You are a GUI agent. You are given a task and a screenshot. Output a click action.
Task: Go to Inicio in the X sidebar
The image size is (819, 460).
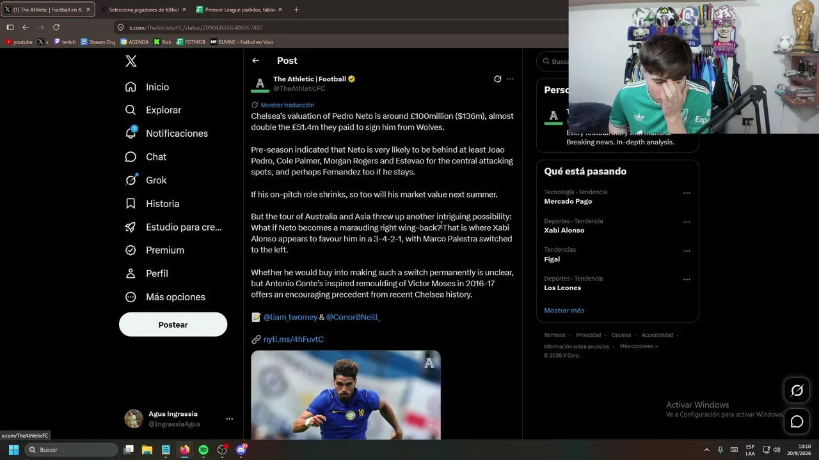pos(147,87)
